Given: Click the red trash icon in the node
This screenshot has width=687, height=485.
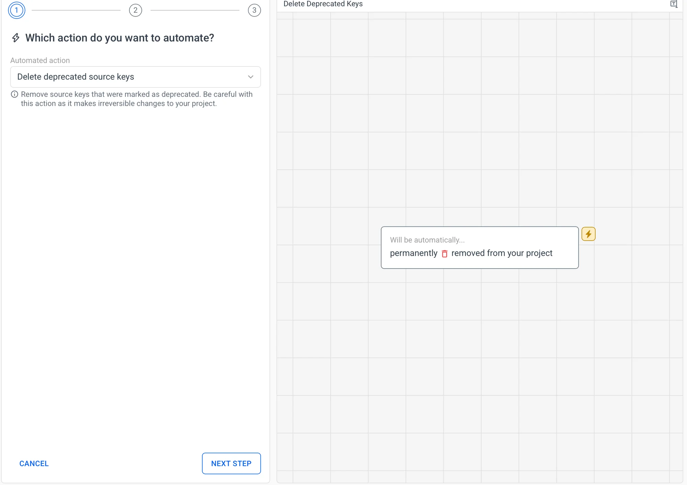Looking at the screenshot, I should (x=444, y=254).
